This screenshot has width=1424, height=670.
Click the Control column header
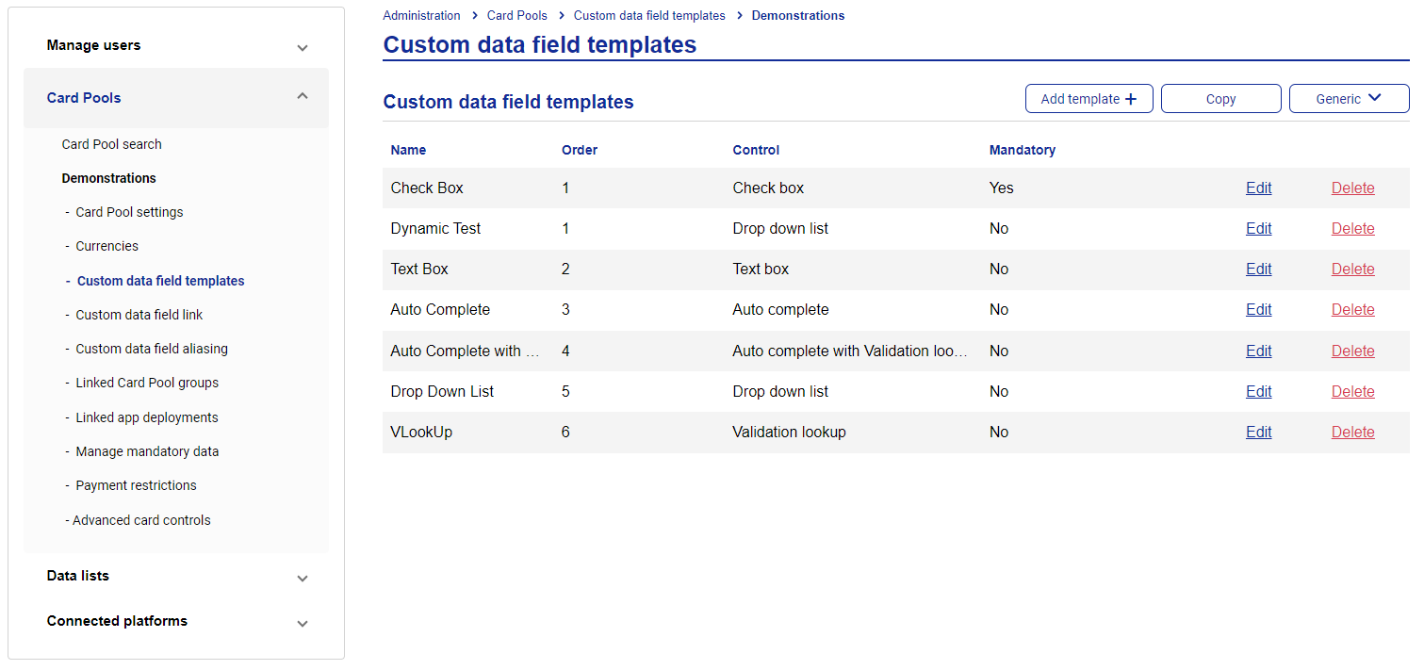coord(756,150)
